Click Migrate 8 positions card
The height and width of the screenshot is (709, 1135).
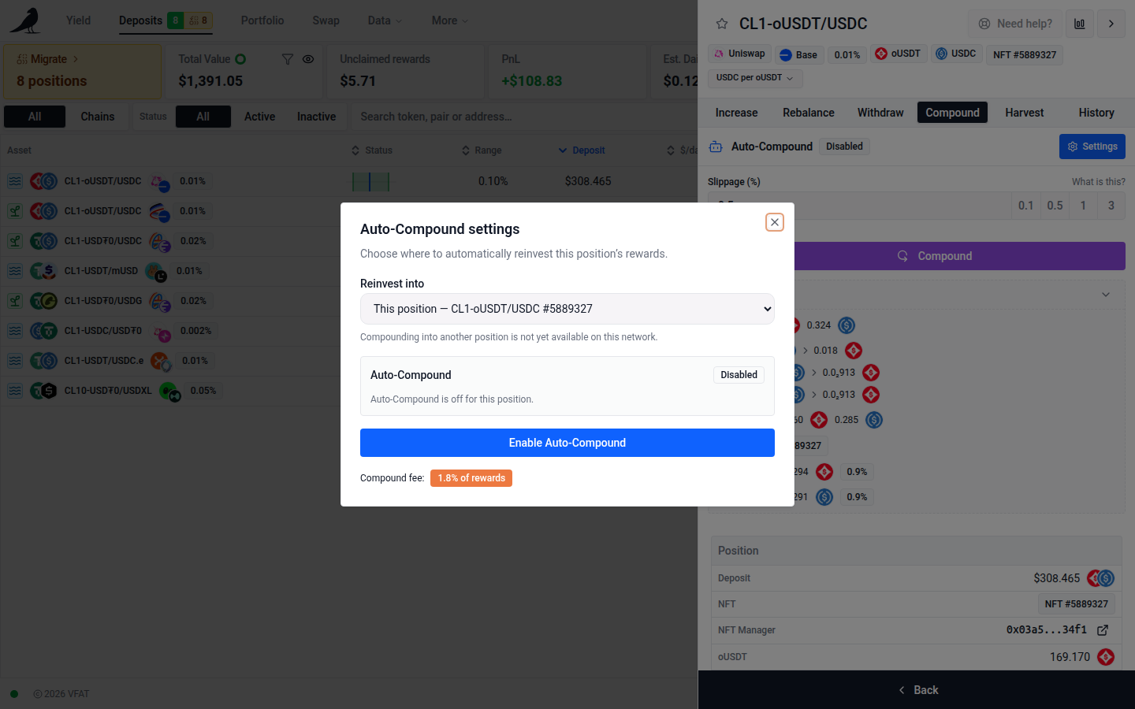coord(83,71)
